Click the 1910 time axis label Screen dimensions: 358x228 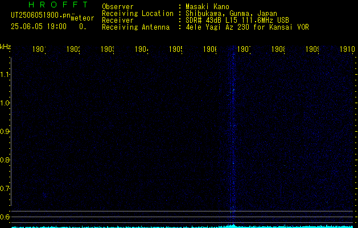(347, 49)
